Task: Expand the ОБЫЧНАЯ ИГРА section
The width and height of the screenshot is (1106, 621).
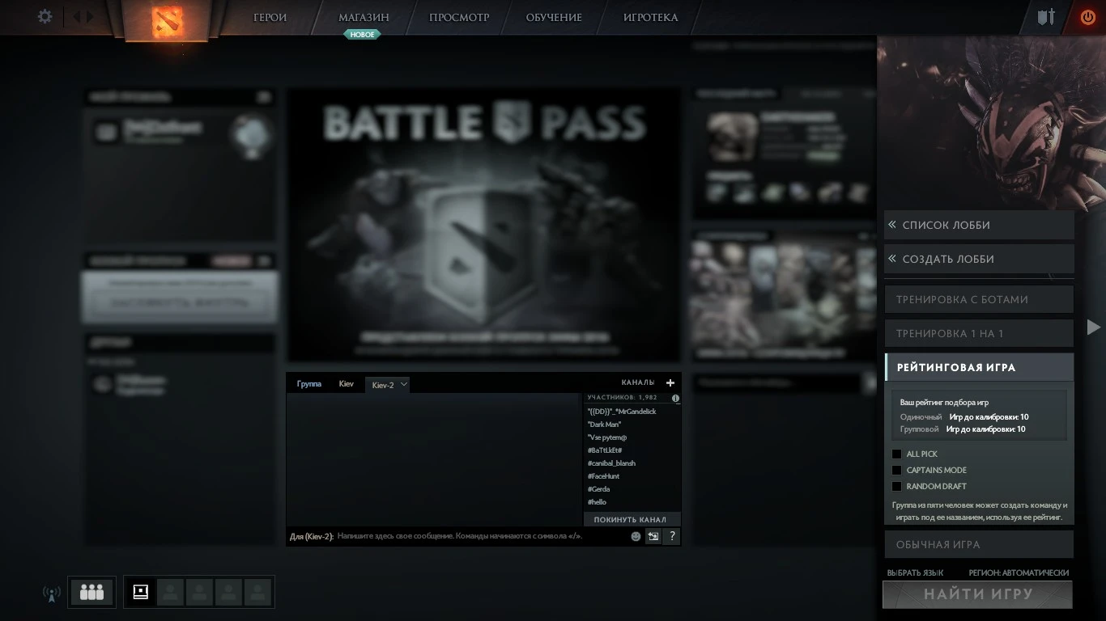Action: (979, 544)
